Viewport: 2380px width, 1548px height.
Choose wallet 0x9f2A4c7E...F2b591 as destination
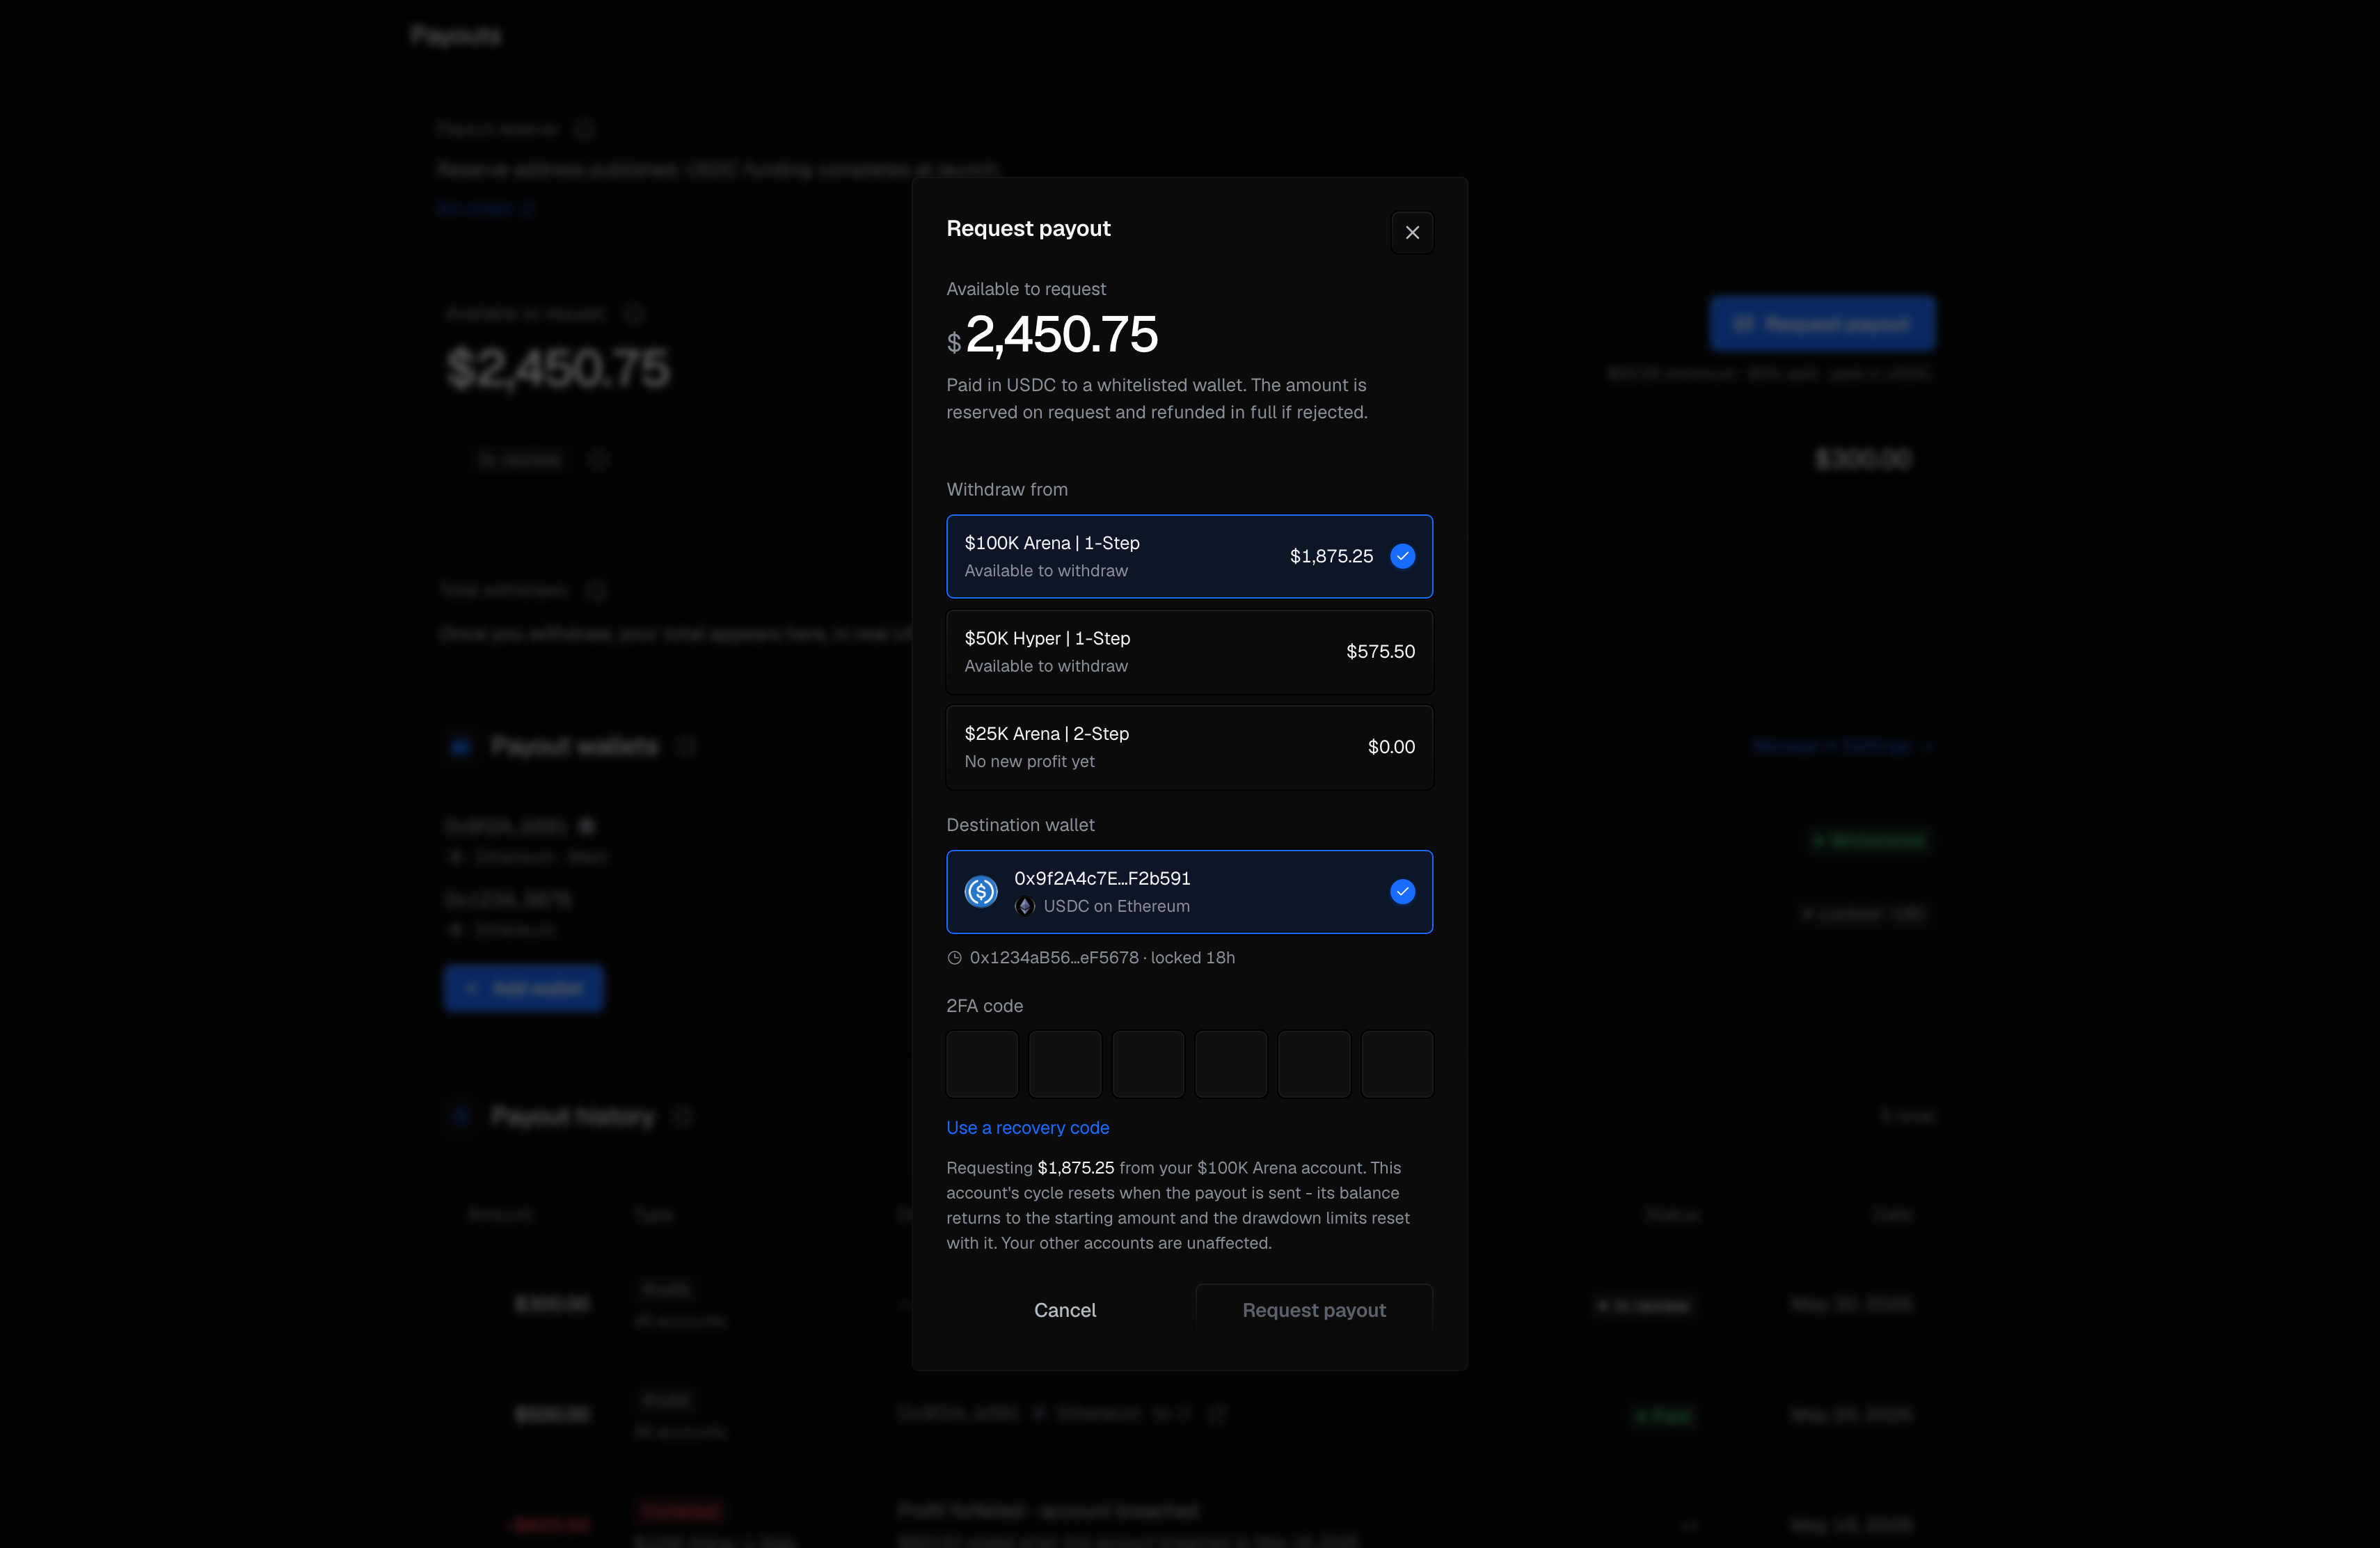[x=1189, y=891]
